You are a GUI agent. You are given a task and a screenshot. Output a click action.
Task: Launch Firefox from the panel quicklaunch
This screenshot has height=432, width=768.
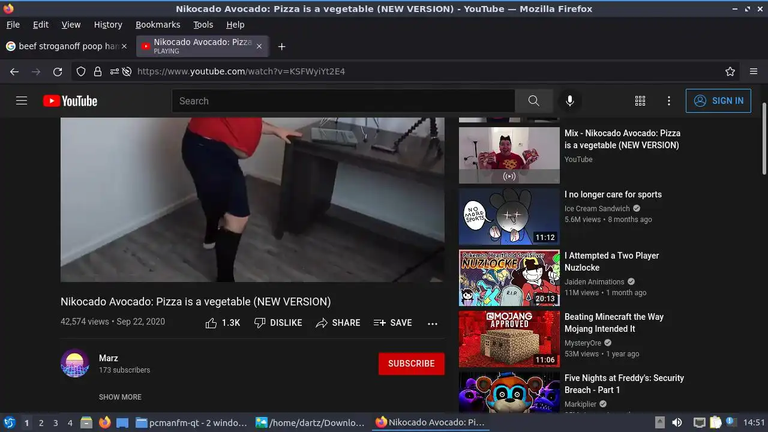(x=104, y=423)
